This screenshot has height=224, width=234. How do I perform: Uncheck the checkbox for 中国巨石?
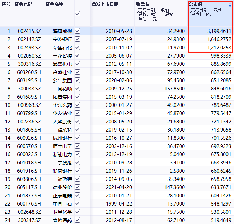coord(77,203)
